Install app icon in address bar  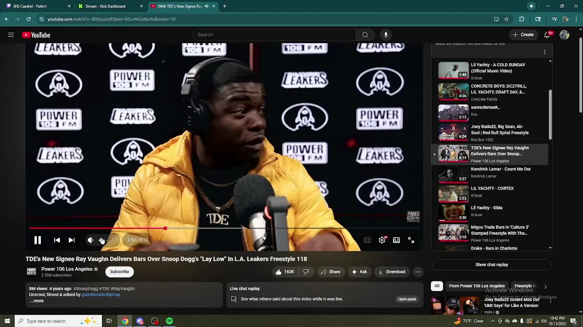pyautogui.click(x=496, y=19)
